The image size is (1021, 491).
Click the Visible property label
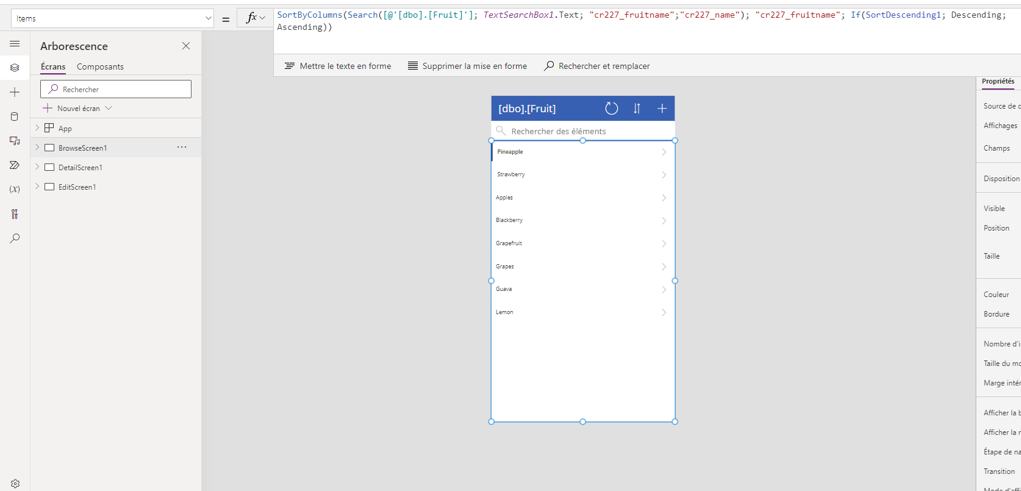coord(994,209)
